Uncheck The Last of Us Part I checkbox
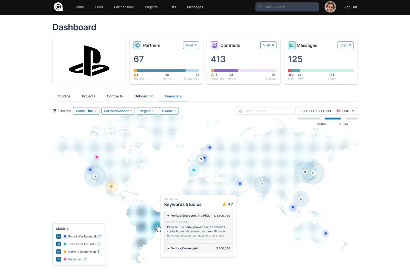Image resolution: width=410 pixels, height=274 pixels. tap(59, 244)
